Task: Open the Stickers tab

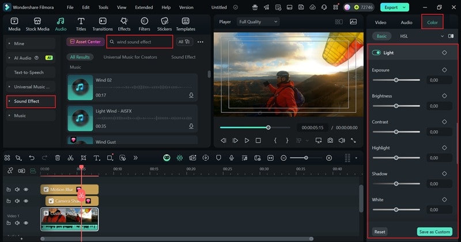Action: [164, 24]
